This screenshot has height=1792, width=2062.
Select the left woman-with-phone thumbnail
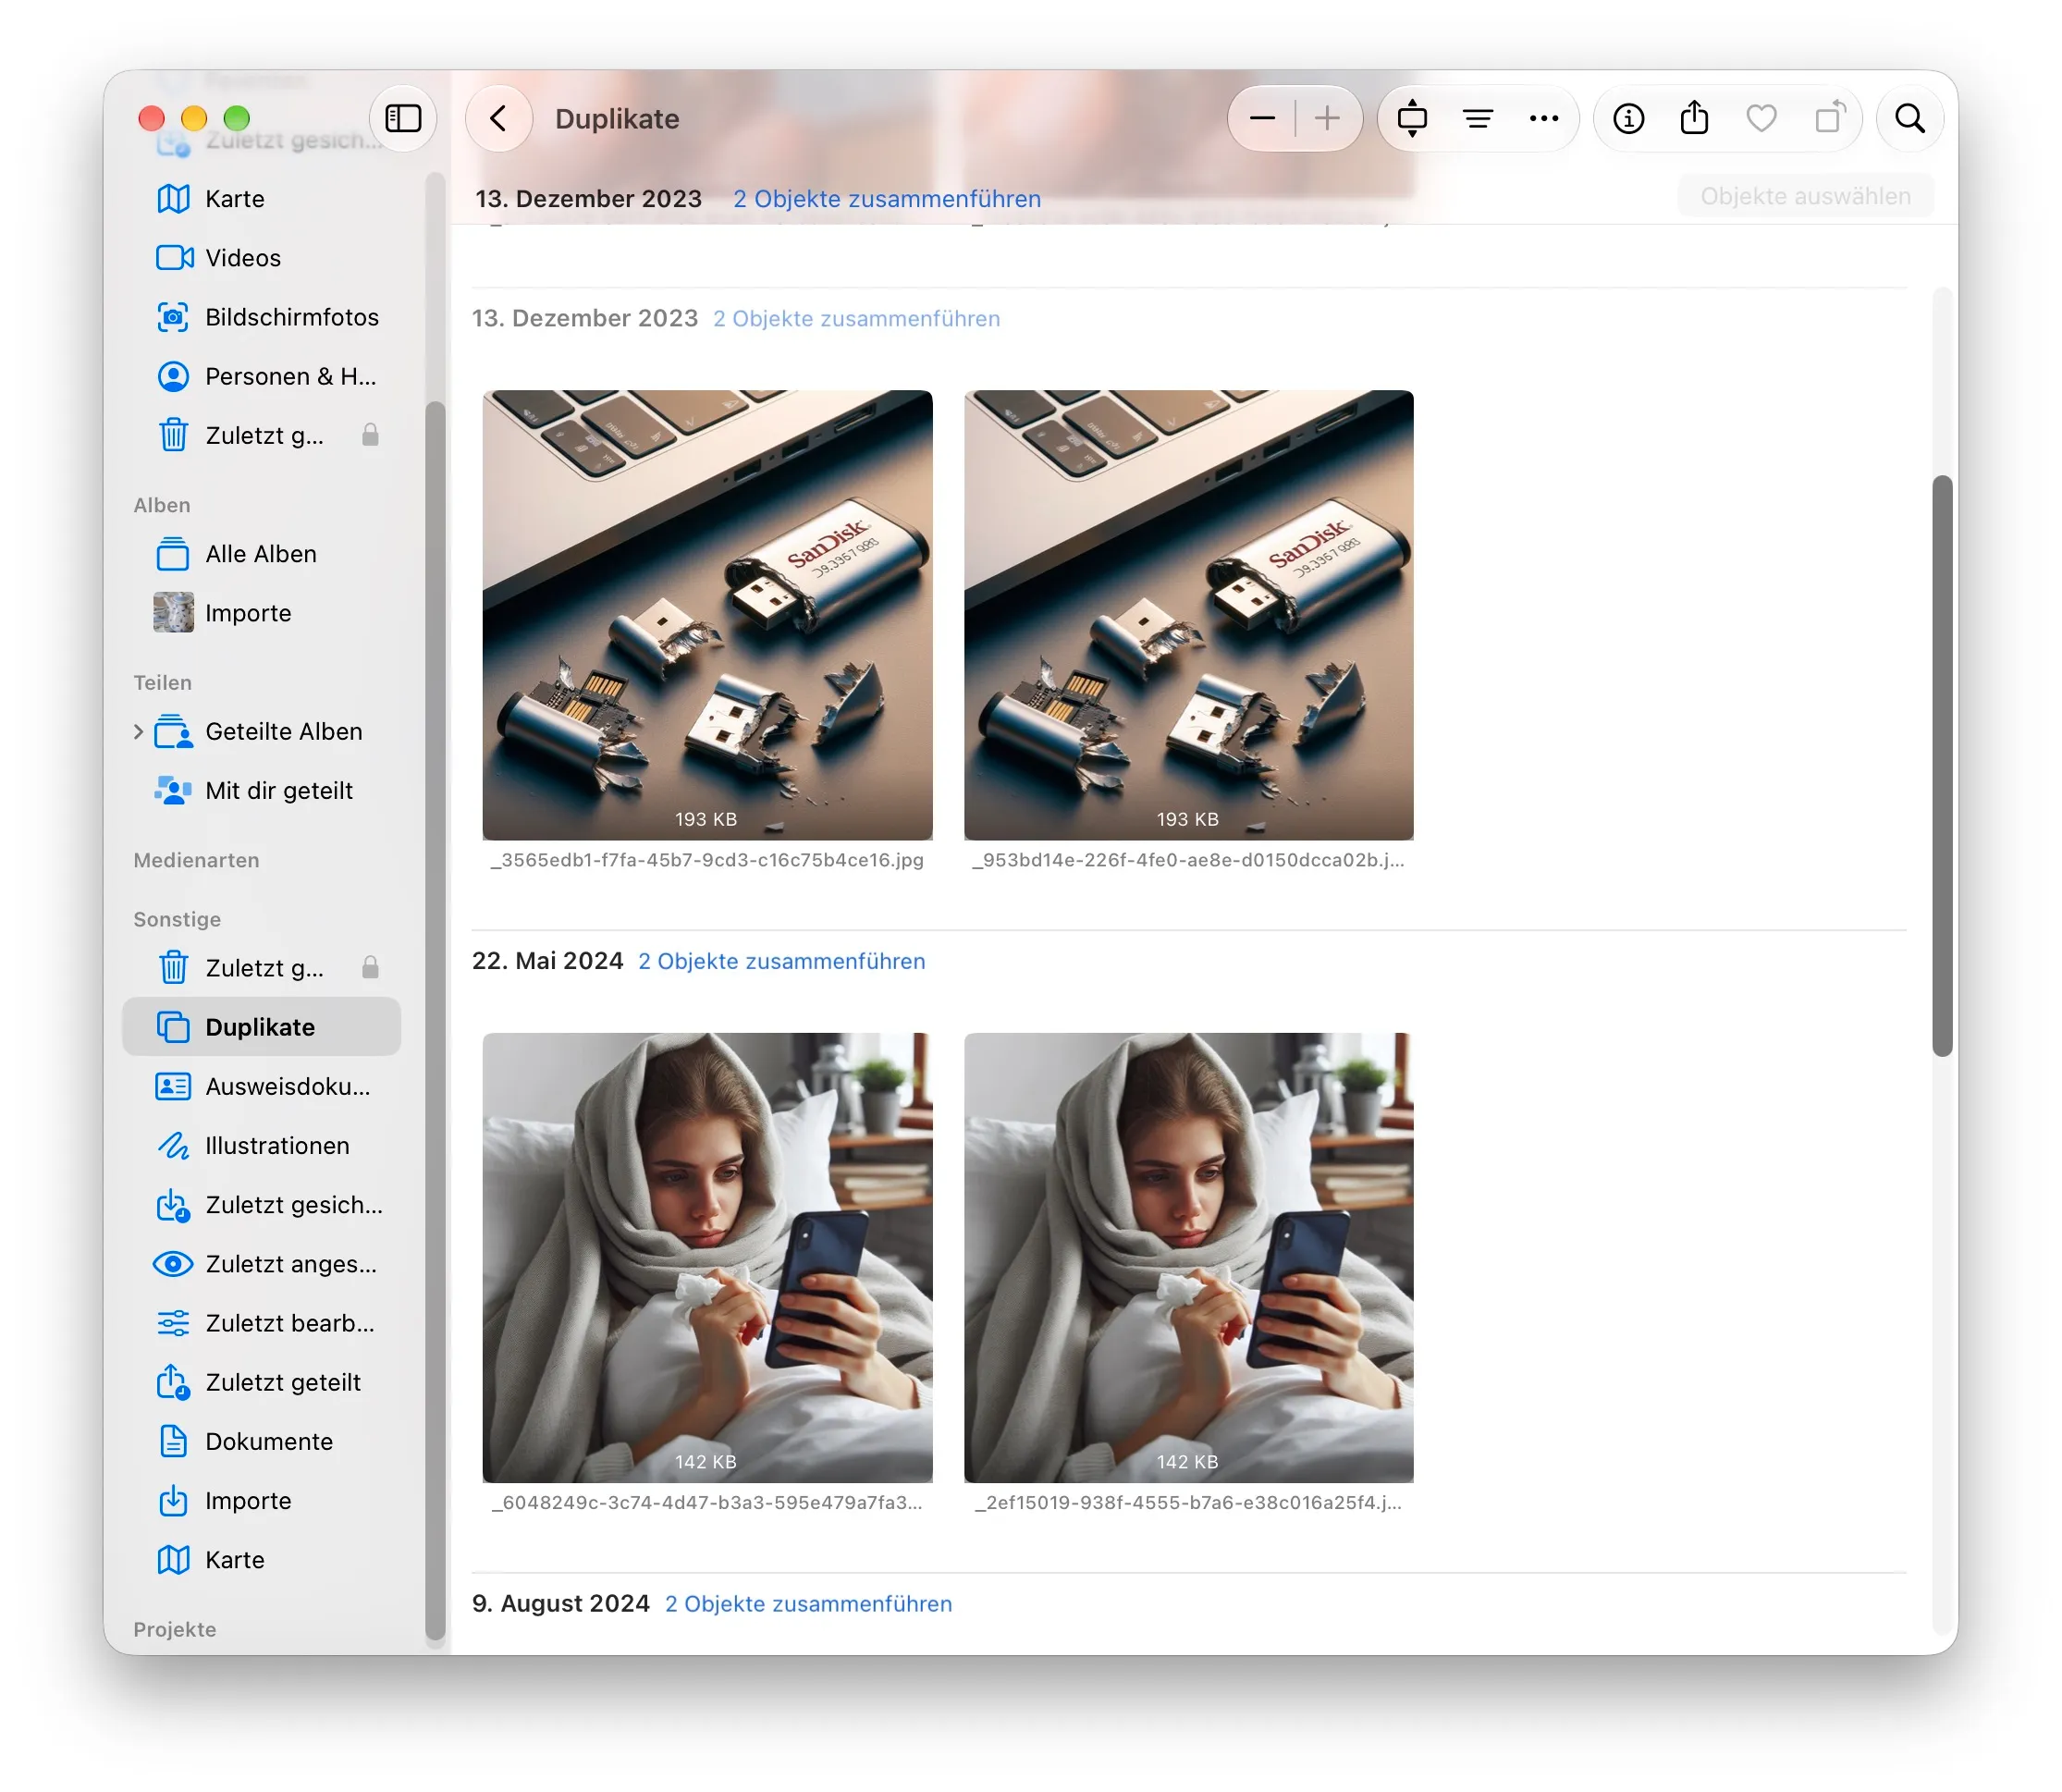(x=707, y=1258)
